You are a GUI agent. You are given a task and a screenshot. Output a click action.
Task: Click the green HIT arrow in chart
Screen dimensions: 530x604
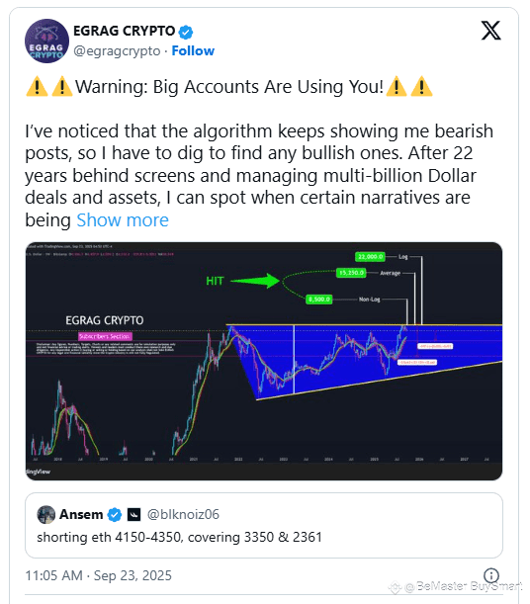click(255, 281)
